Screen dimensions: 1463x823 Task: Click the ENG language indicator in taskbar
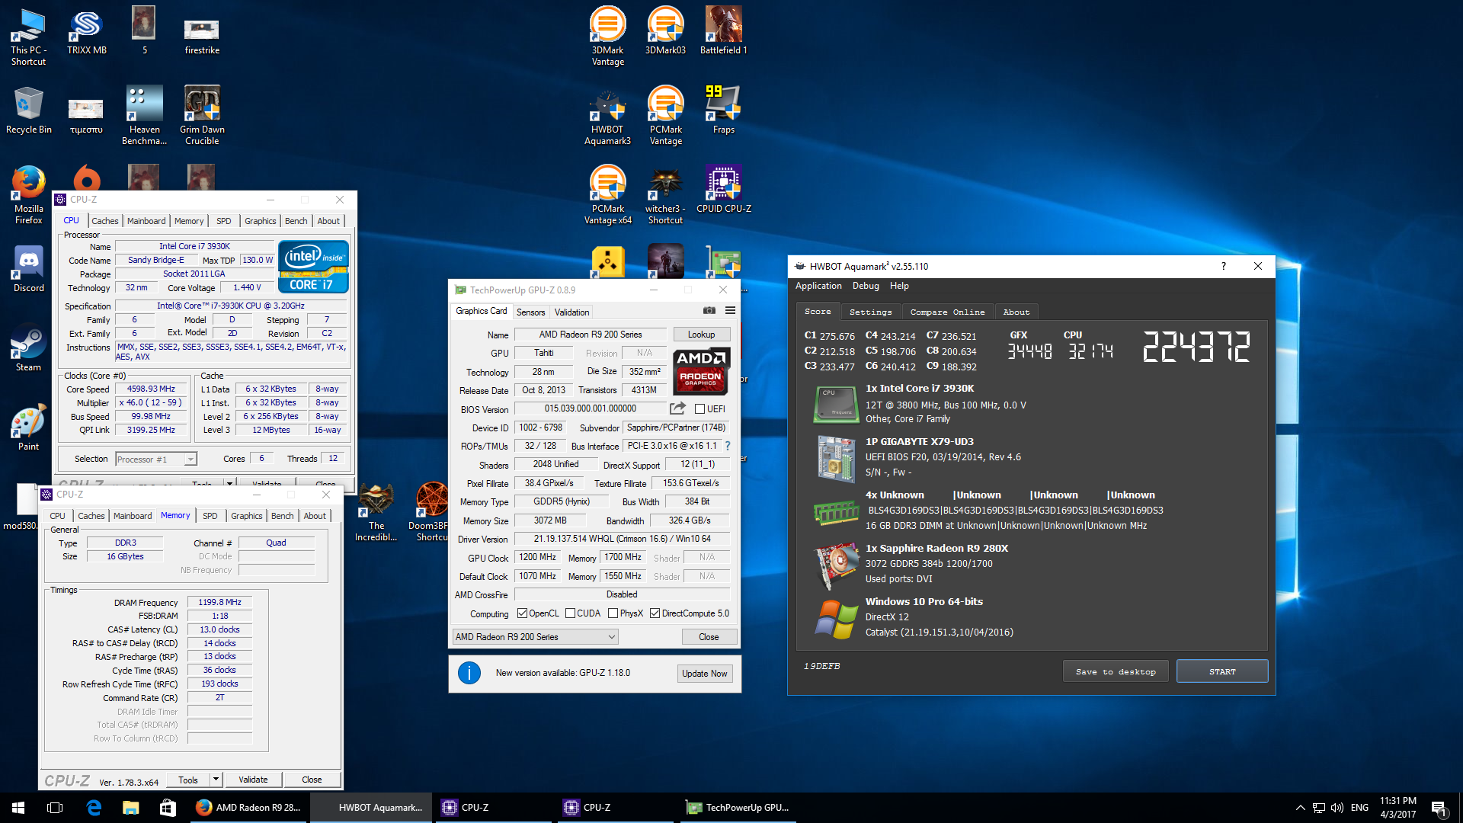click(1359, 808)
